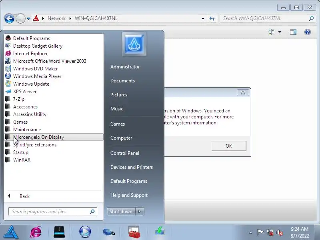
Task: Open Computer from Start menu
Action: pos(121,138)
